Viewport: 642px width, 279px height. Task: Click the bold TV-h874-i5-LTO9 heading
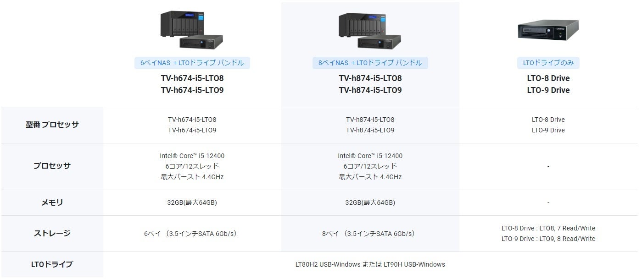point(370,90)
